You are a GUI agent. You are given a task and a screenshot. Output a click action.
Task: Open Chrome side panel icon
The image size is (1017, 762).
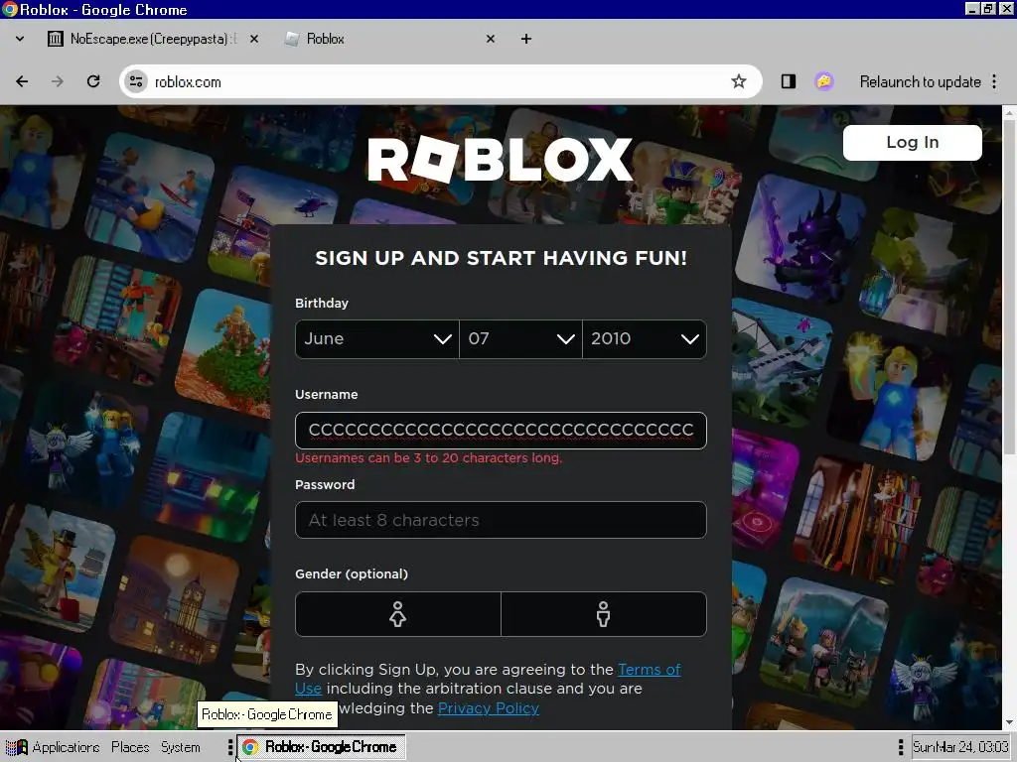[788, 81]
